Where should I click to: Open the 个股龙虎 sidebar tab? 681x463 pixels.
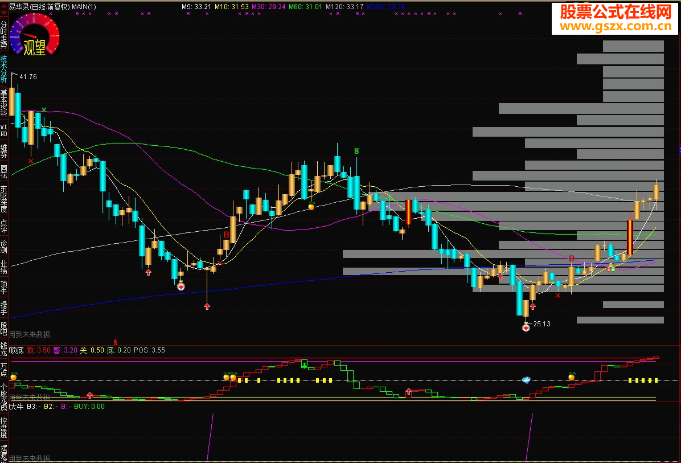pyautogui.click(x=3, y=396)
